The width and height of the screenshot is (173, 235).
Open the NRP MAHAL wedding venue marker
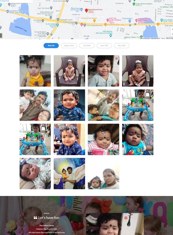pos(111,36)
